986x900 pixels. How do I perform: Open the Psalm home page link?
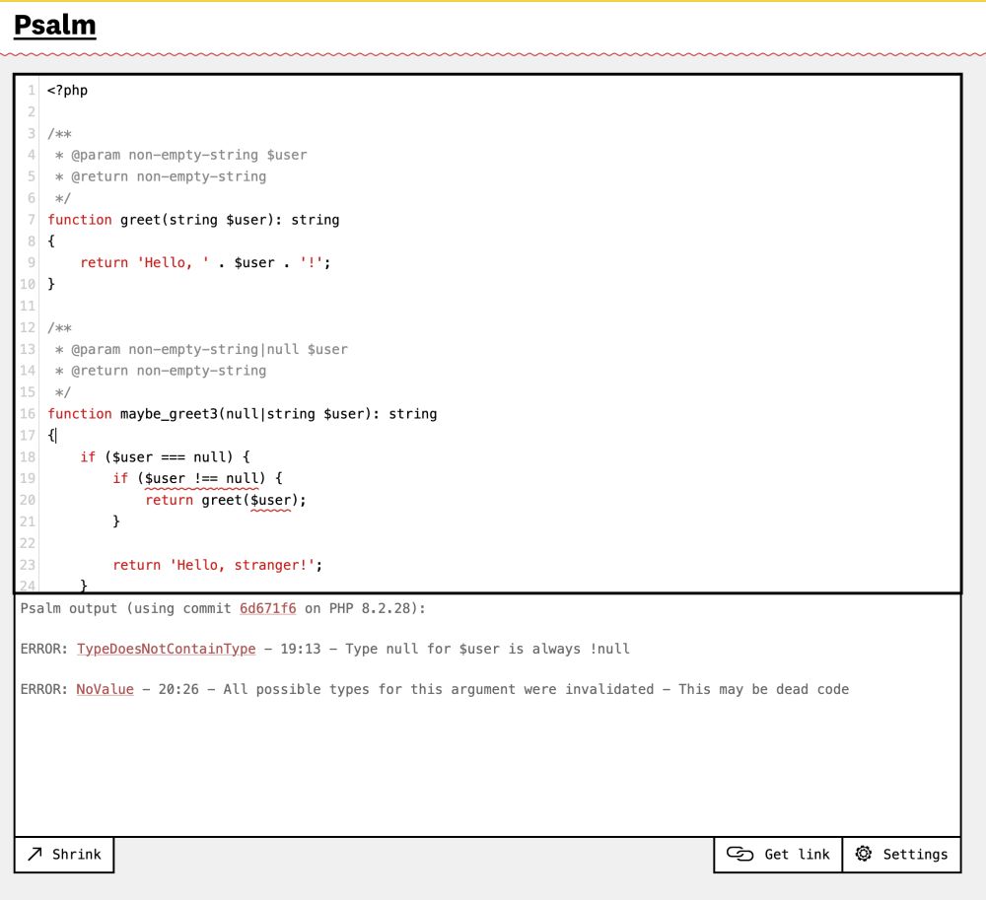[54, 26]
